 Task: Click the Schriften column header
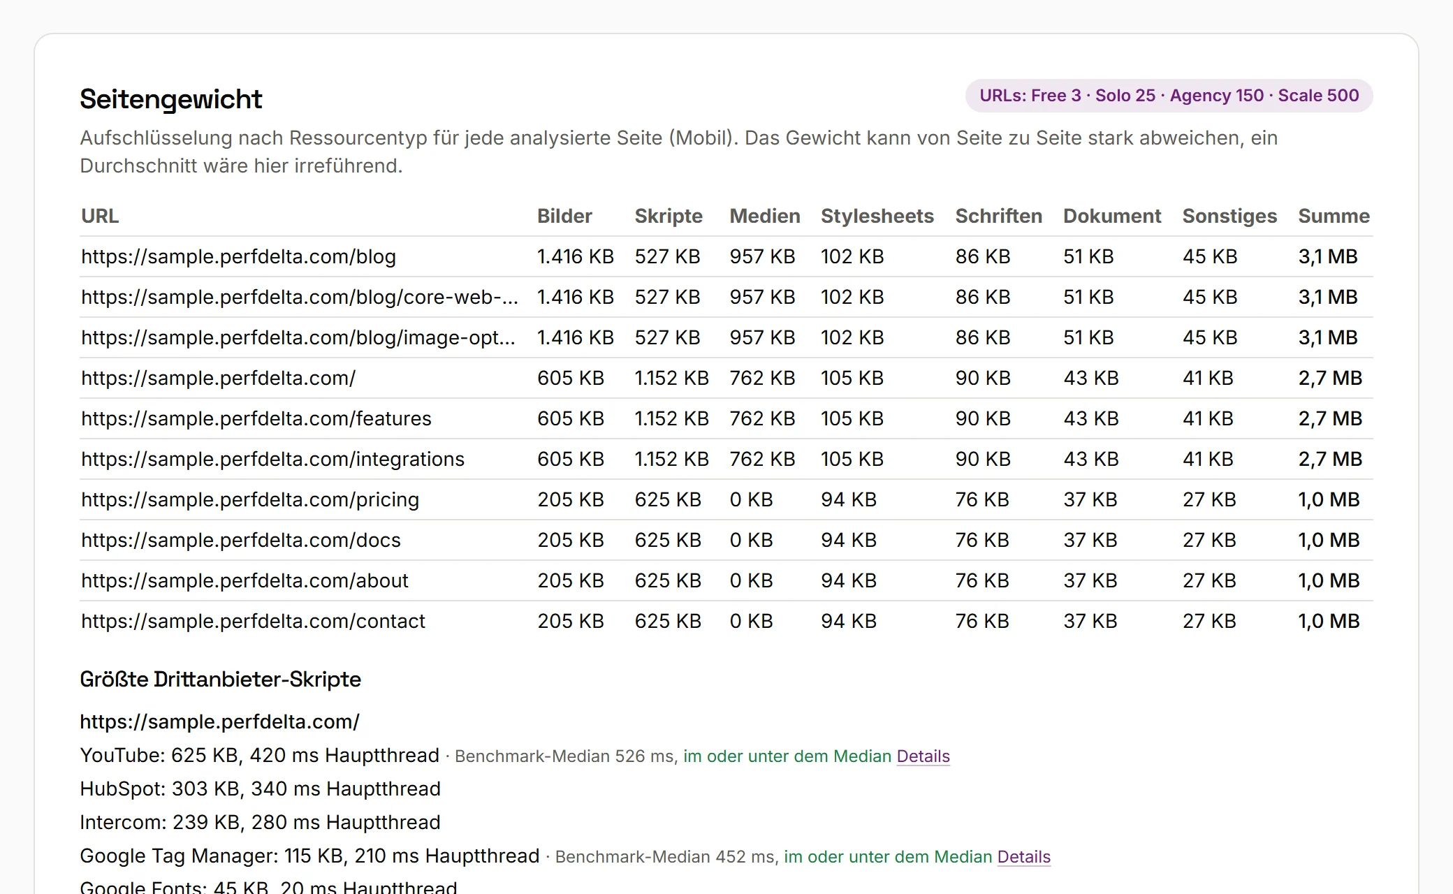[999, 216]
